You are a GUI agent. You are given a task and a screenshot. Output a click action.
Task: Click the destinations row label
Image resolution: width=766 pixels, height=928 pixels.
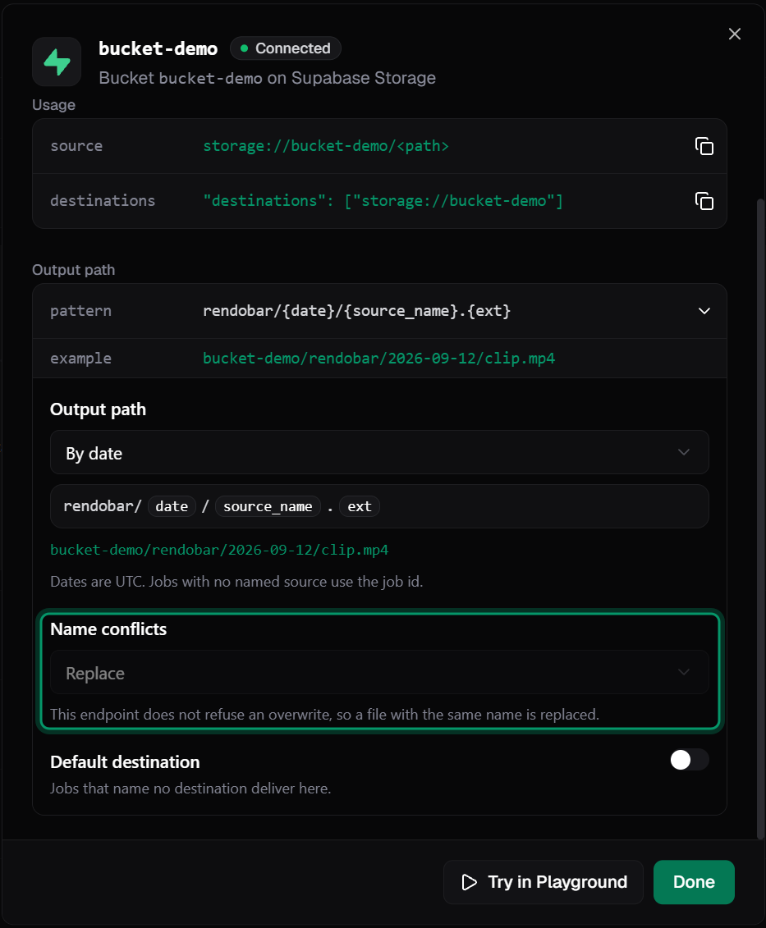103,201
